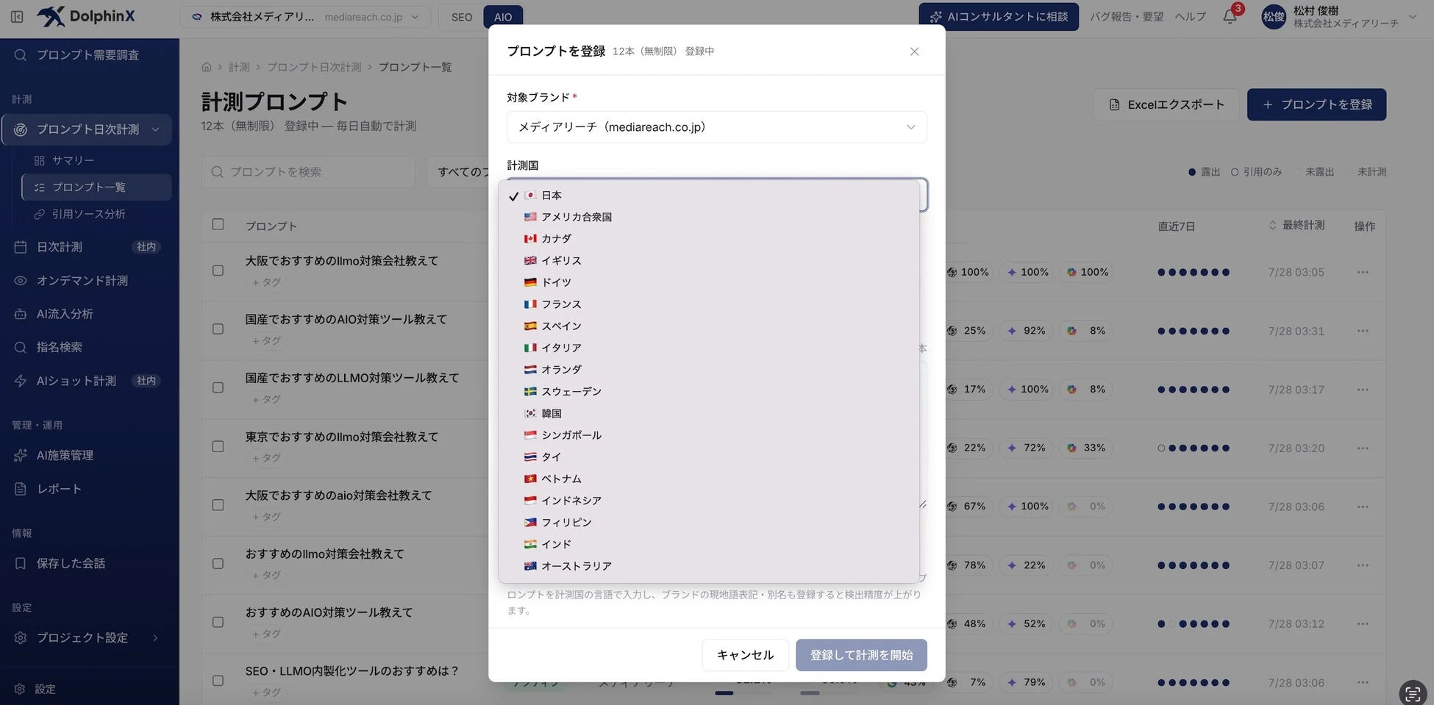Select 日本 in country list
The height and width of the screenshot is (705, 1434).
pyautogui.click(x=709, y=195)
